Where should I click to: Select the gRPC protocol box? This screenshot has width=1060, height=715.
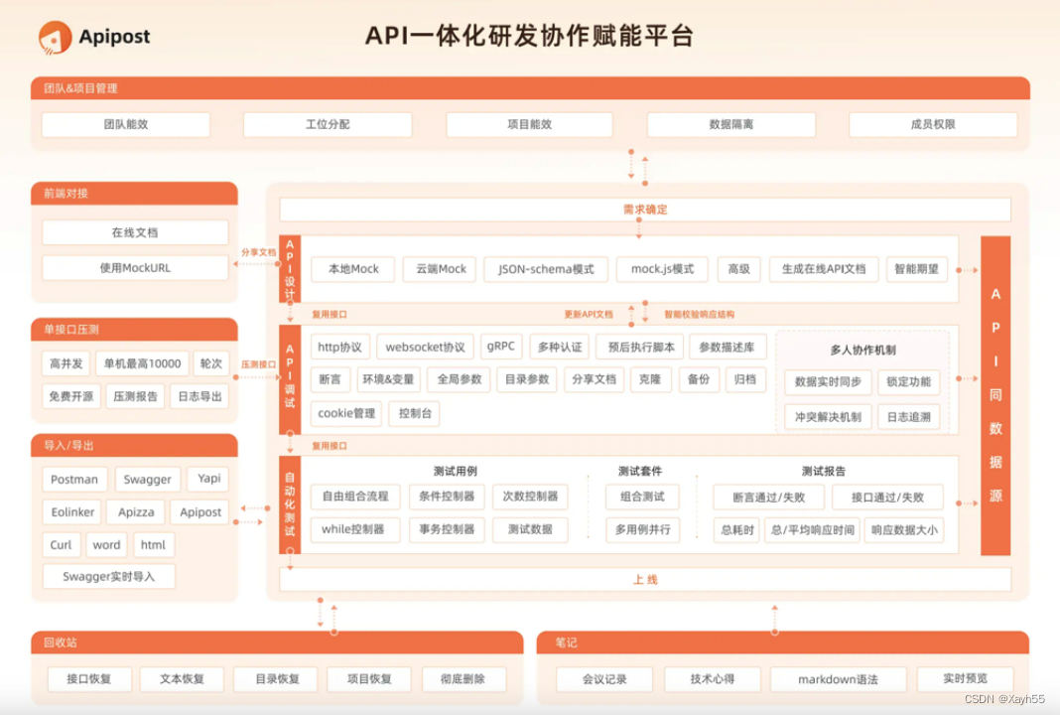coord(501,347)
